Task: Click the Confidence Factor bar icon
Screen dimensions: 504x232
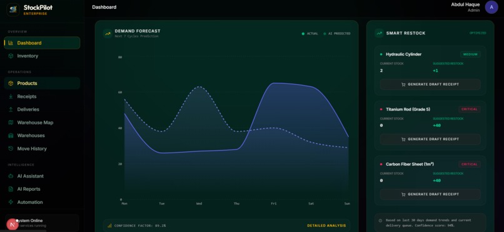Action: [x=109, y=226]
